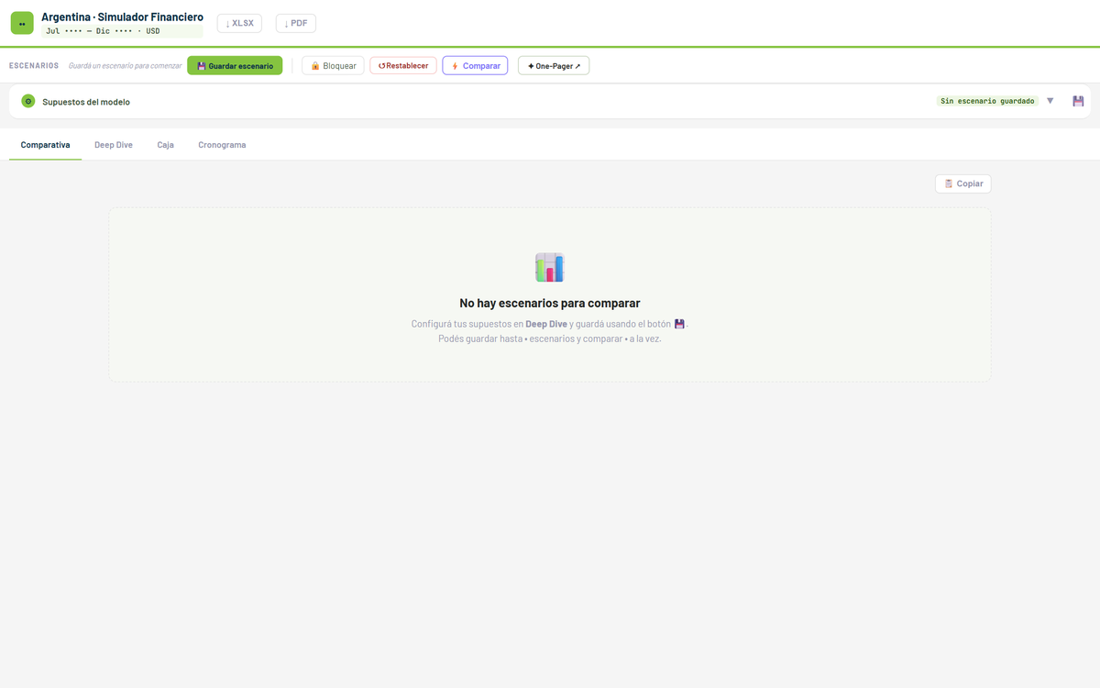Image resolution: width=1100 pixels, height=688 pixels.
Task: Click the lightning icon on Comparar
Action: click(455, 66)
